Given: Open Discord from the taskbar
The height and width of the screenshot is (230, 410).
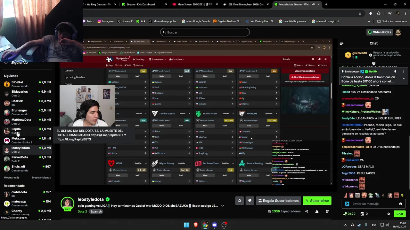Looking at the screenshot, I should (x=215, y=225).
